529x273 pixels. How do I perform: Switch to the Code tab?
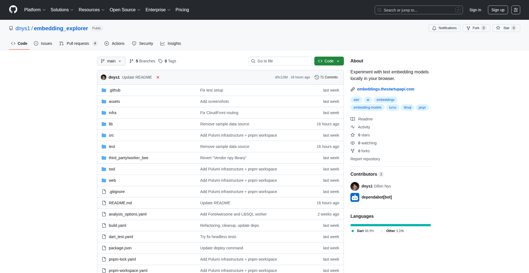click(x=19, y=43)
